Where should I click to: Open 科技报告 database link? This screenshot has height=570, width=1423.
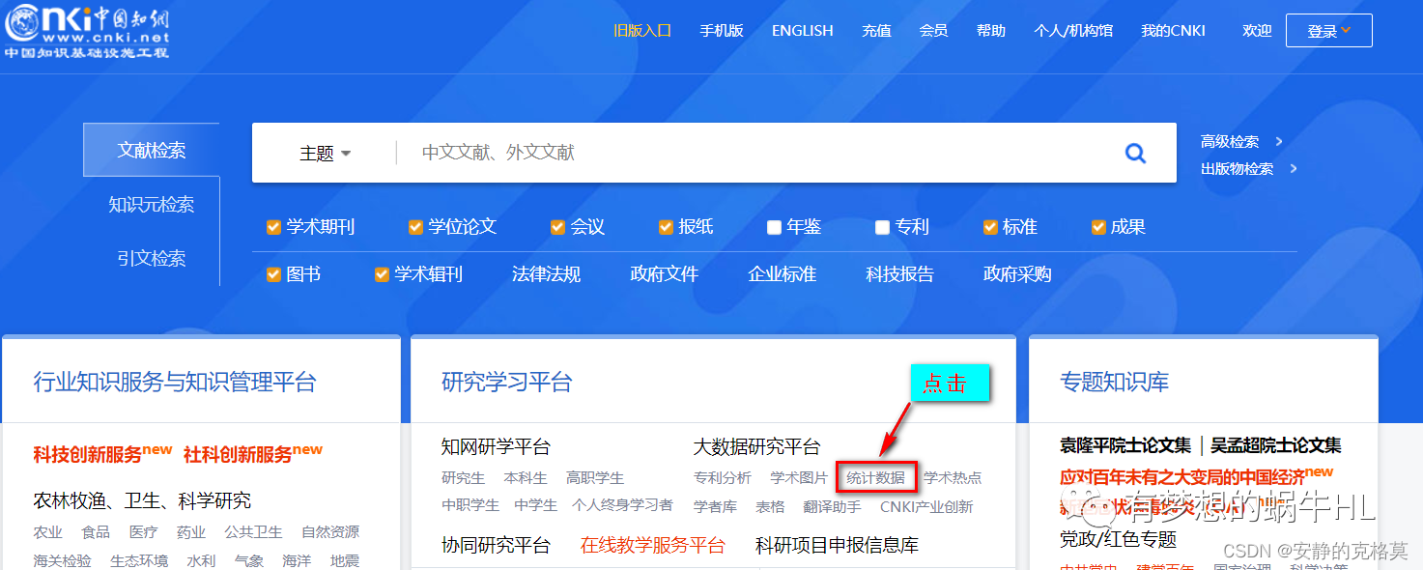click(x=900, y=274)
